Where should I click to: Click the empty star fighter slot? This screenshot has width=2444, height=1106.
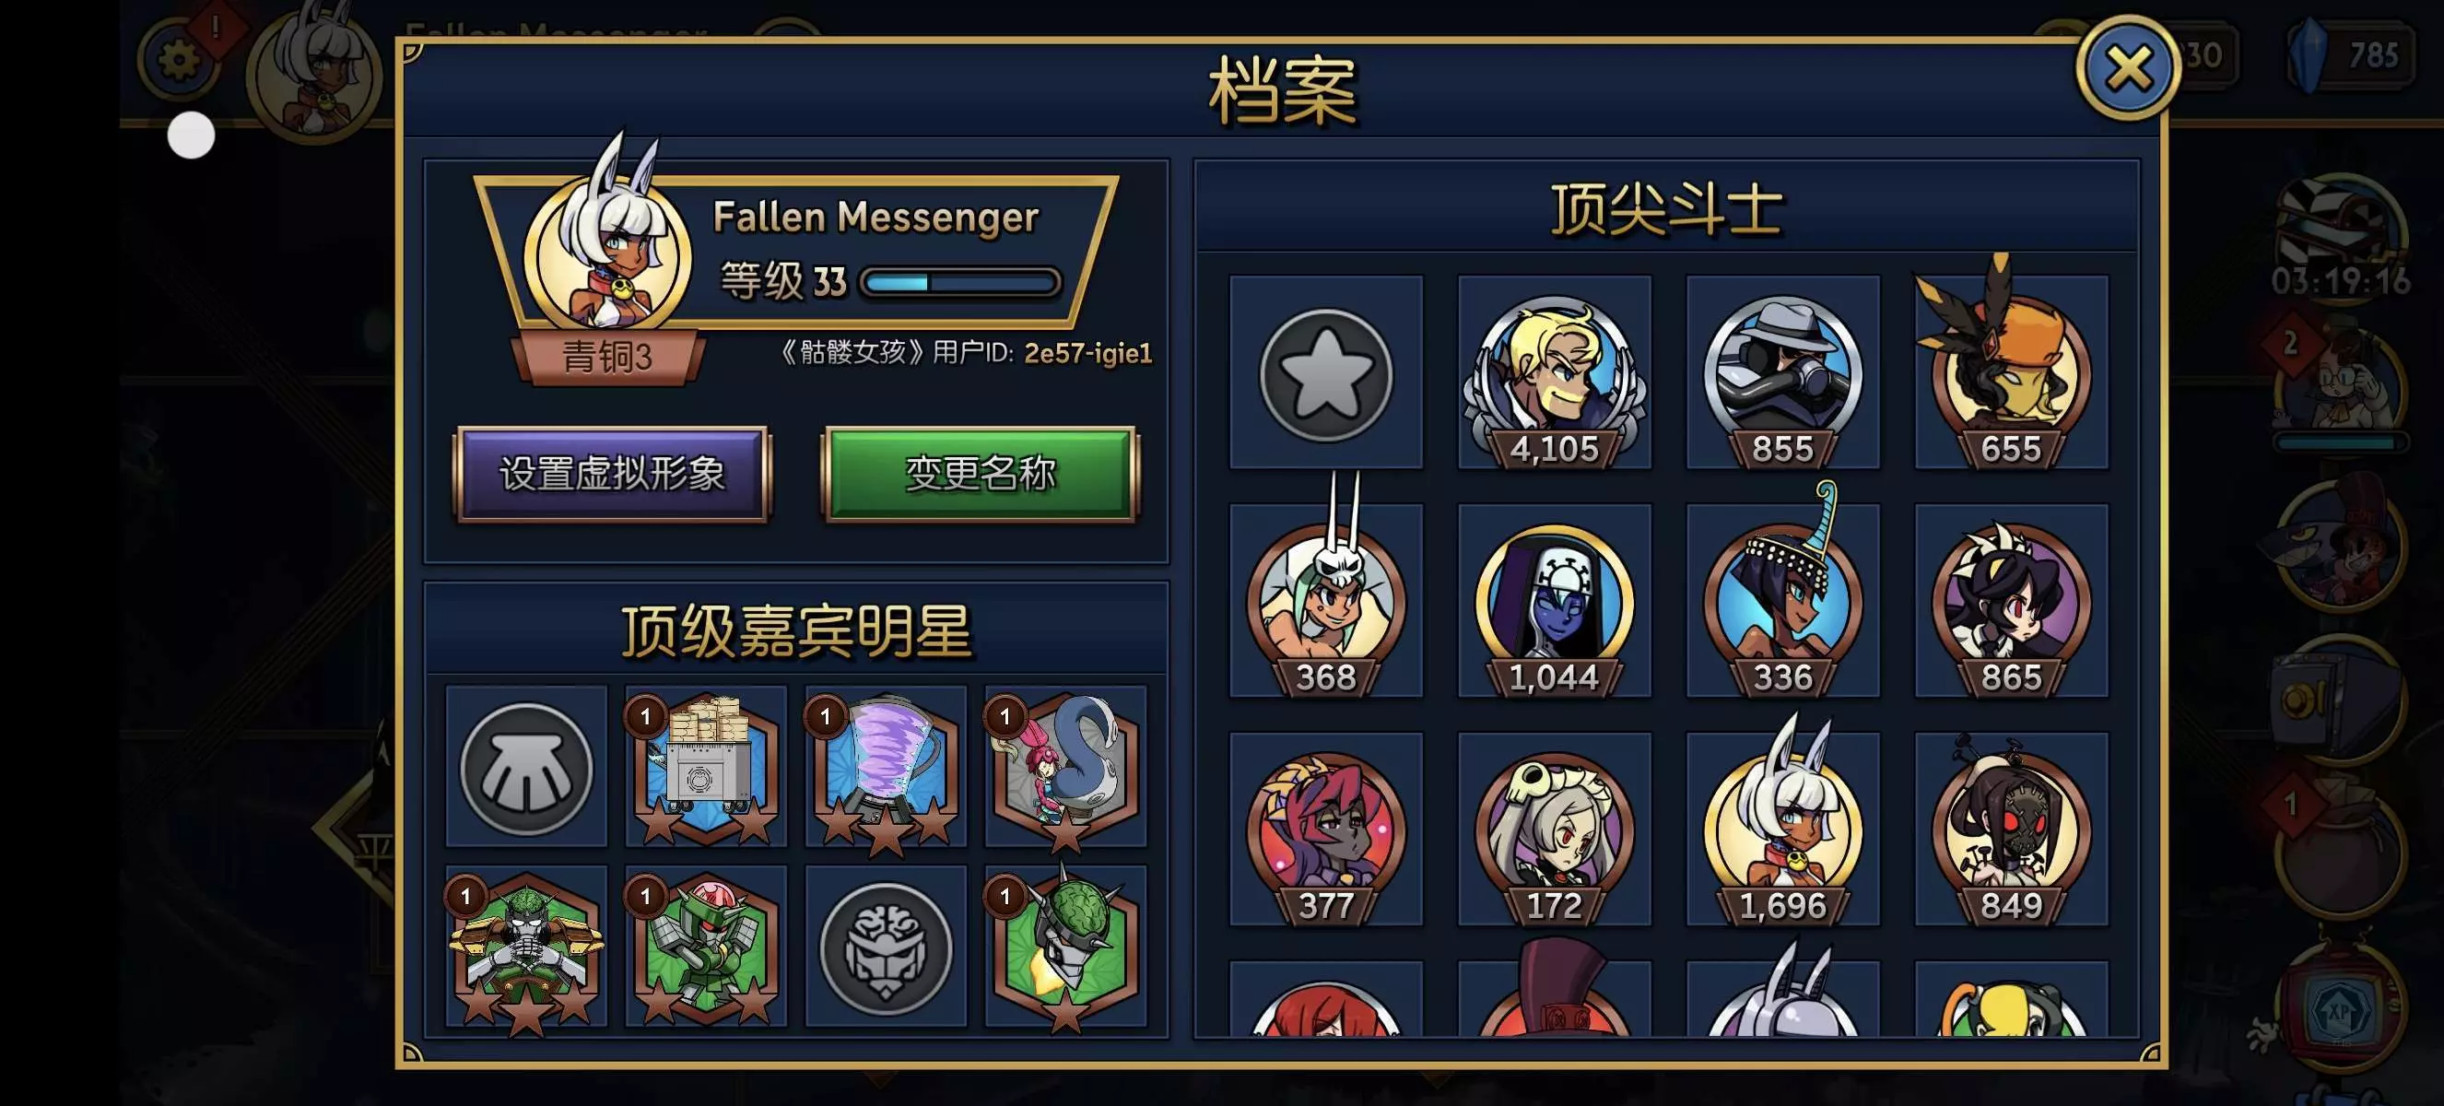click(1325, 371)
